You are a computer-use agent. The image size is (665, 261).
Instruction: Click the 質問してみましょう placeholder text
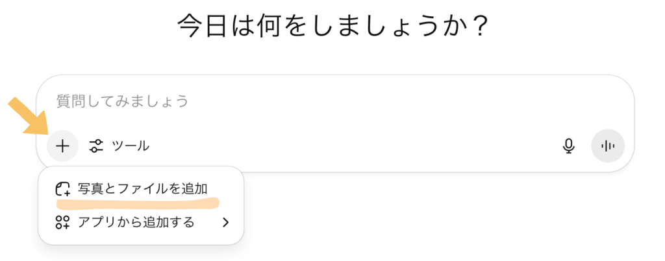tap(122, 102)
